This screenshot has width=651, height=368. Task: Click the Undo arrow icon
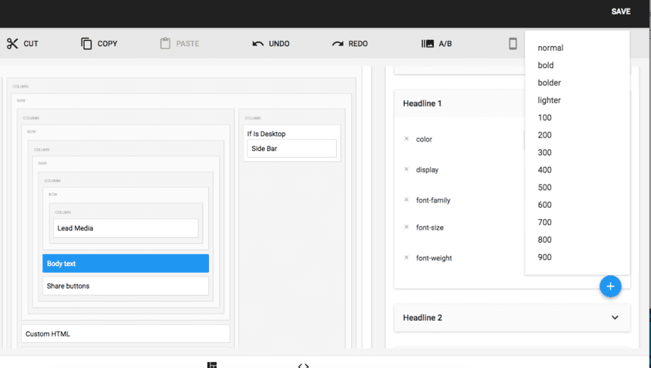[x=258, y=44]
